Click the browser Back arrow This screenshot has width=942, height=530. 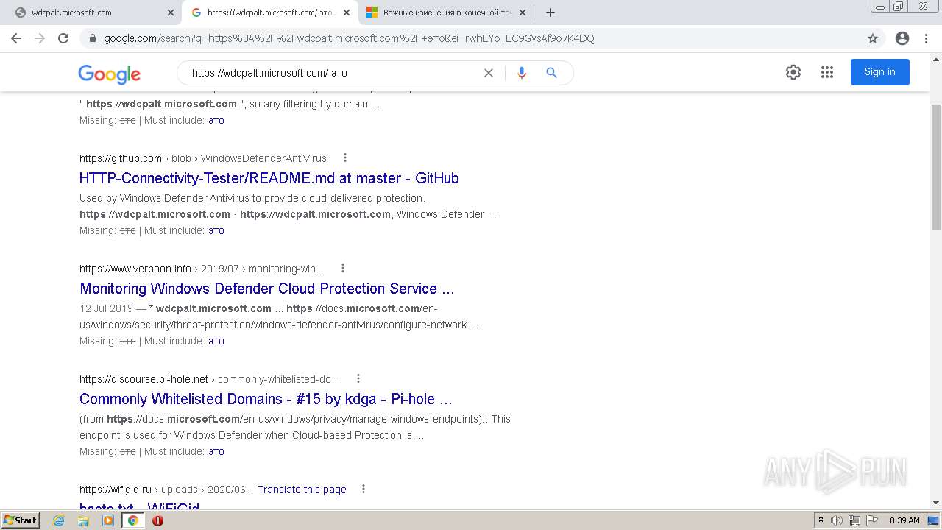[16, 38]
